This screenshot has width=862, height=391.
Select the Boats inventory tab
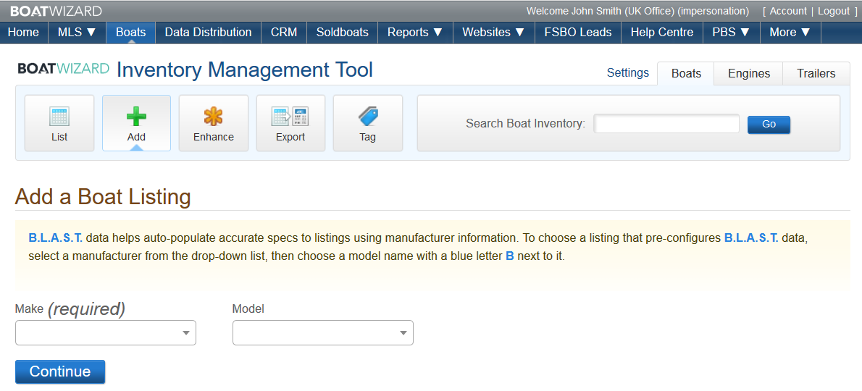coord(686,74)
